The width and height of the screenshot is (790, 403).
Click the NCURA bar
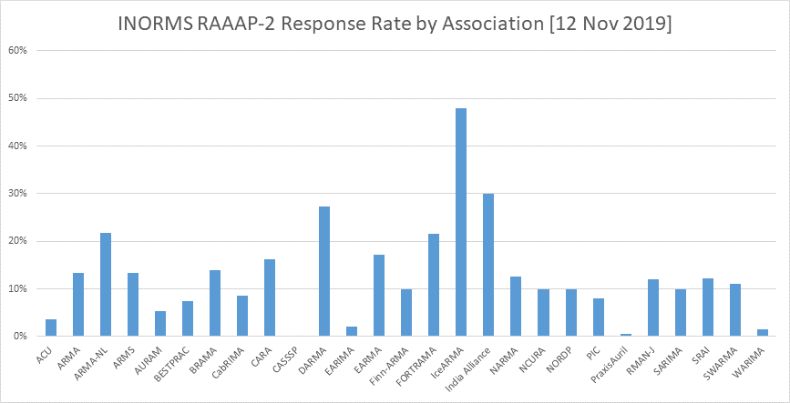click(x=543, y=312)
